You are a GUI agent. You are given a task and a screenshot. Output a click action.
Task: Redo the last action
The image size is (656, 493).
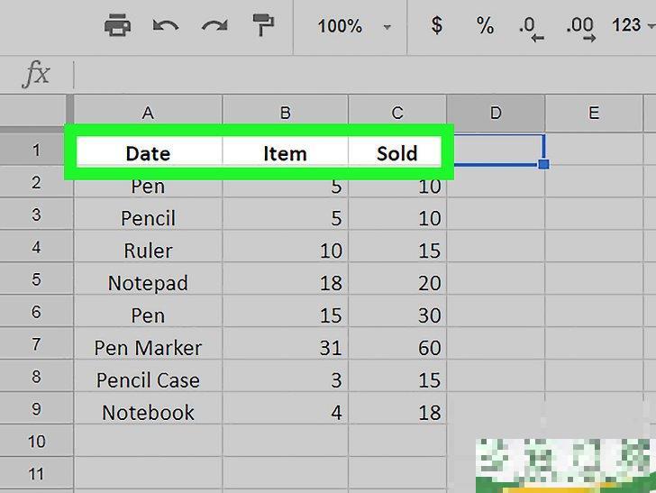click(214, 25)
